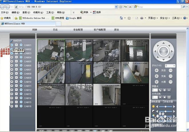This screenshot has height=132, width=189.
Task: Click the PTZ center button
Action: tap(164, 51)
